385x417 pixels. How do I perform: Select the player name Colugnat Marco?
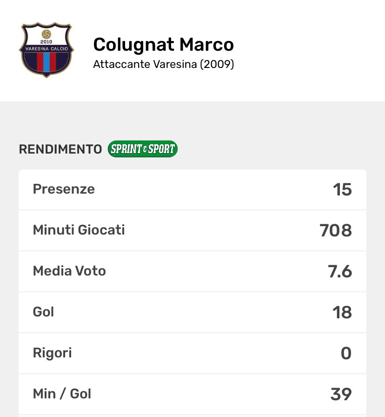click(163, 45)
